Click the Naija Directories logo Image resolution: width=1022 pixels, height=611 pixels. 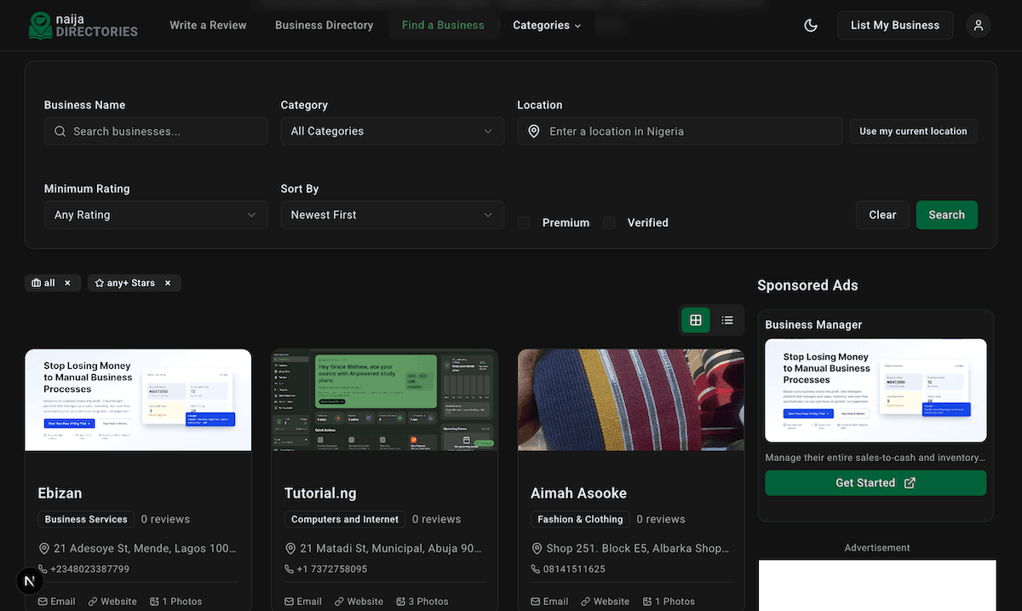[83, 26]
